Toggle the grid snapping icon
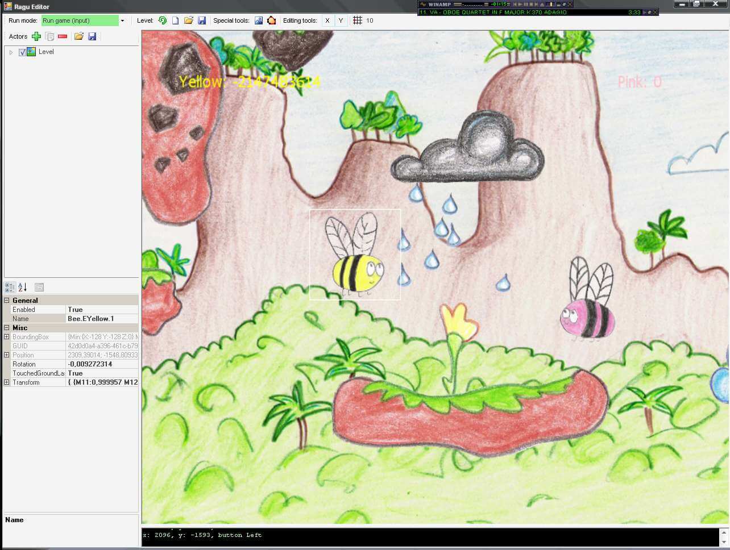Image resolution: width=730 pixels, height=550 pixels. tap(358, 20)
